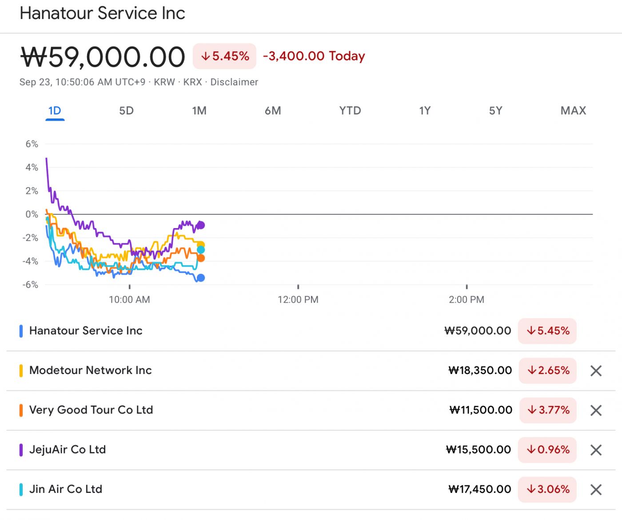Remove Very Good Tour Co Ltd comparison

(596, 410)
